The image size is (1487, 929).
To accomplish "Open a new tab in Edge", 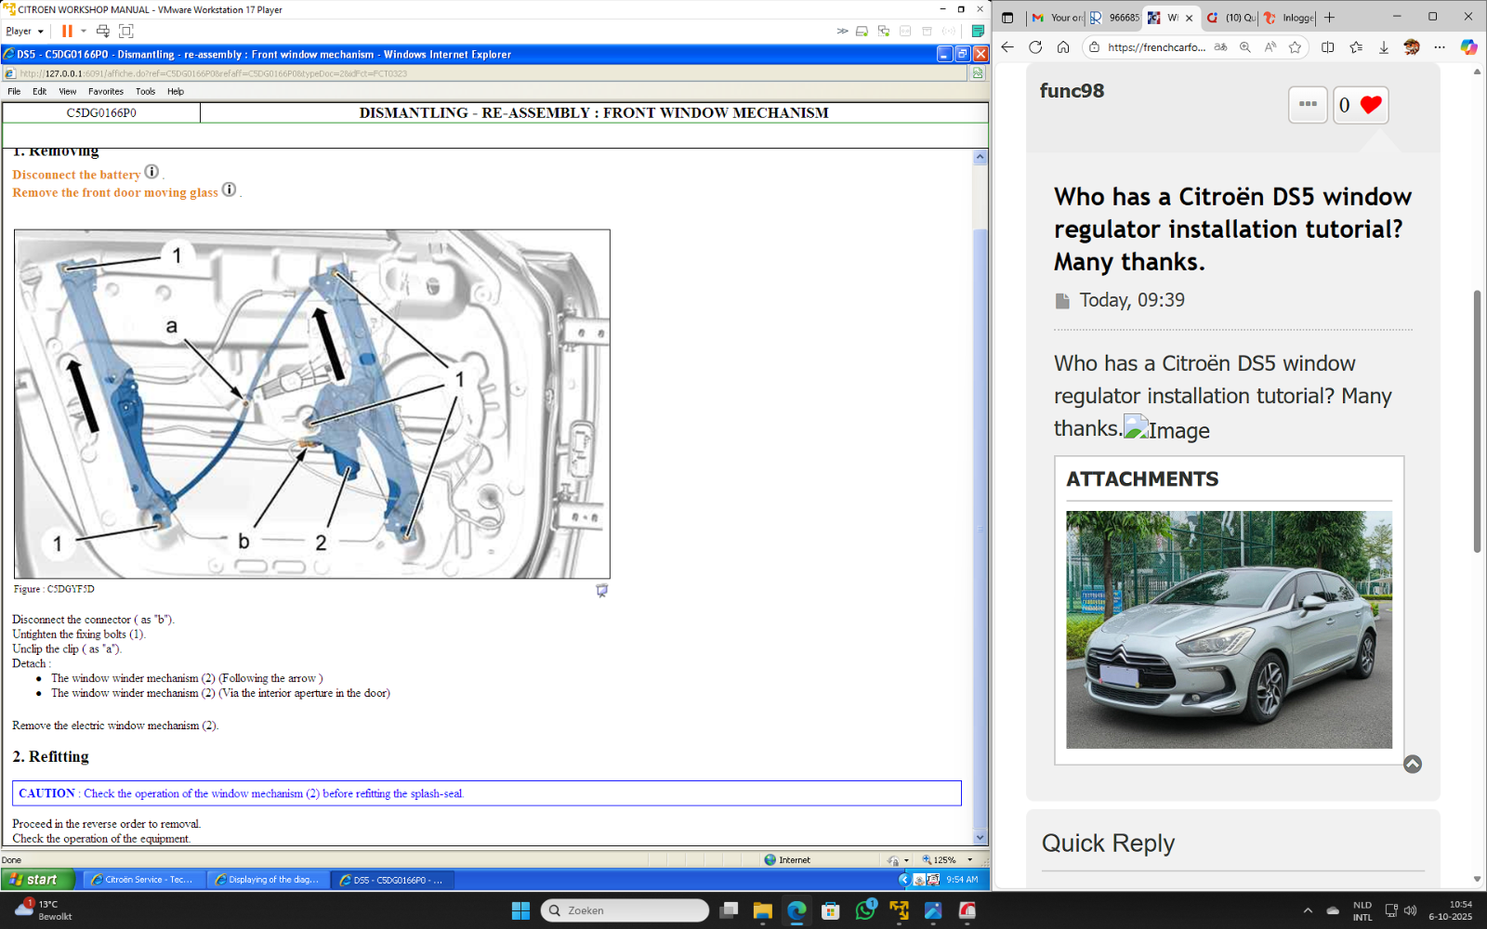I will (x=1329, y=18).
